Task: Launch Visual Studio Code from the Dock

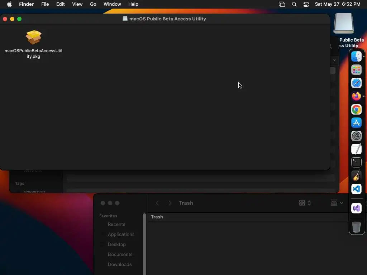Action: pyautogui.click(x=356, y=189)
